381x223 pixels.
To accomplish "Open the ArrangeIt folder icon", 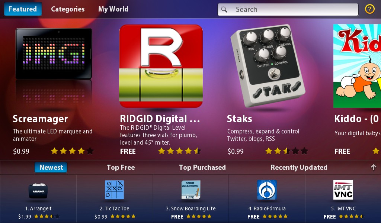I will 38,191.
